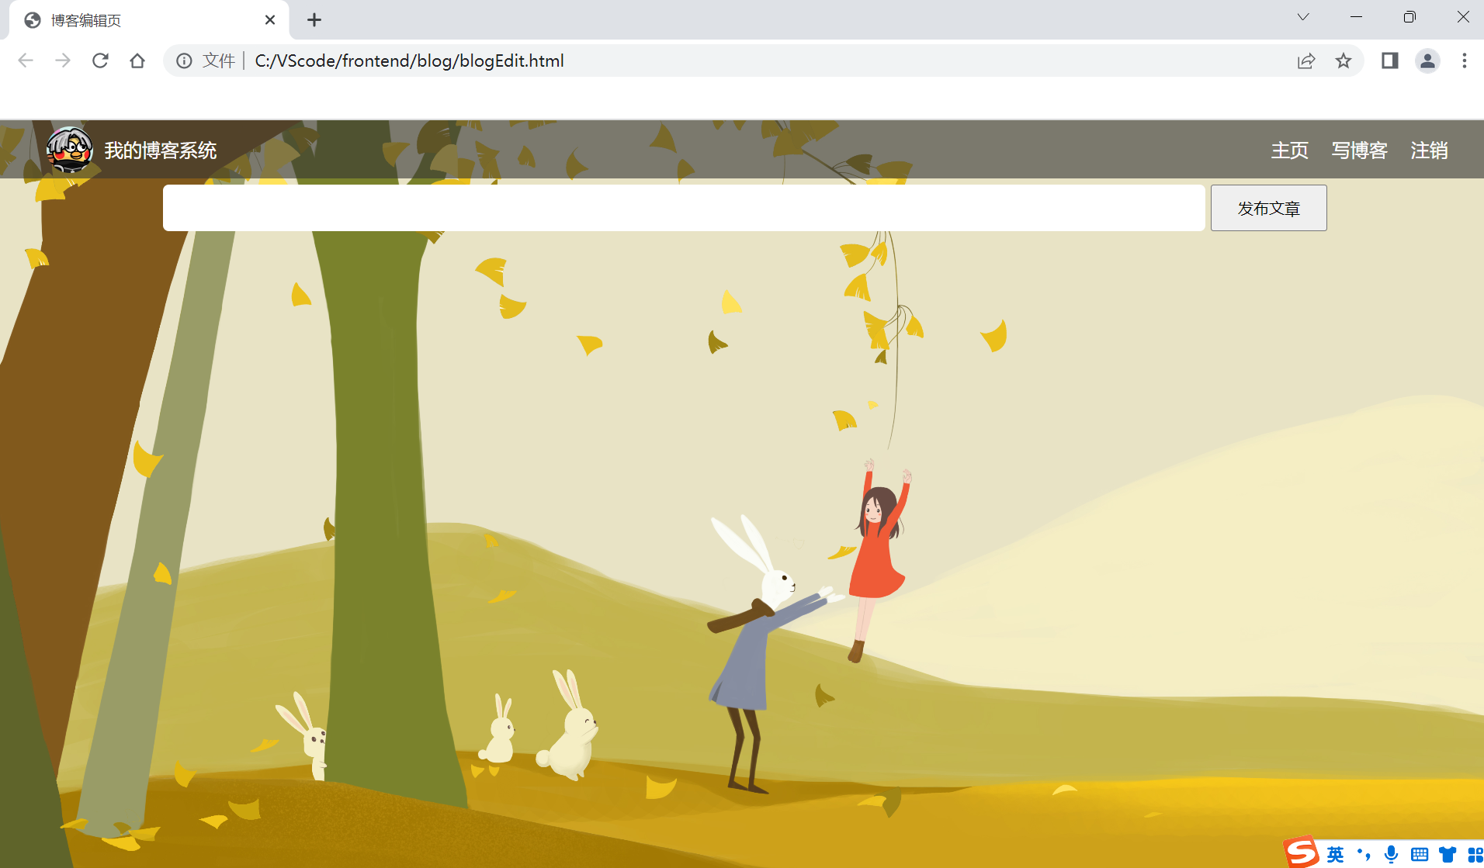Toggle Sogou 英 language mode
Image resolution: width=1484 pixels, height=868 pixels.
(1335, 855)
